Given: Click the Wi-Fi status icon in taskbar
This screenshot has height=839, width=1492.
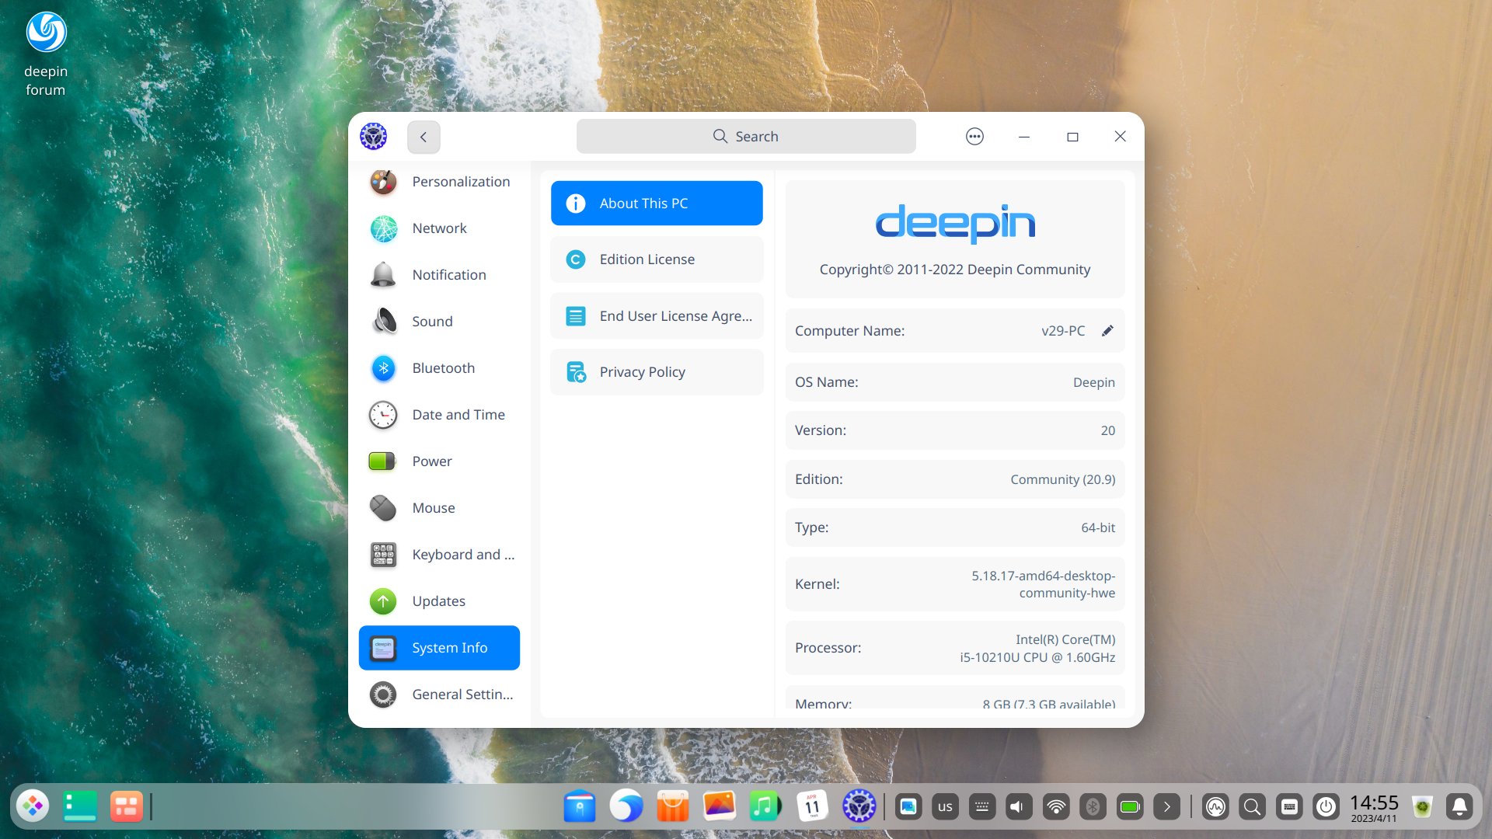Looking at the screenshot, I should point(1054,807).
